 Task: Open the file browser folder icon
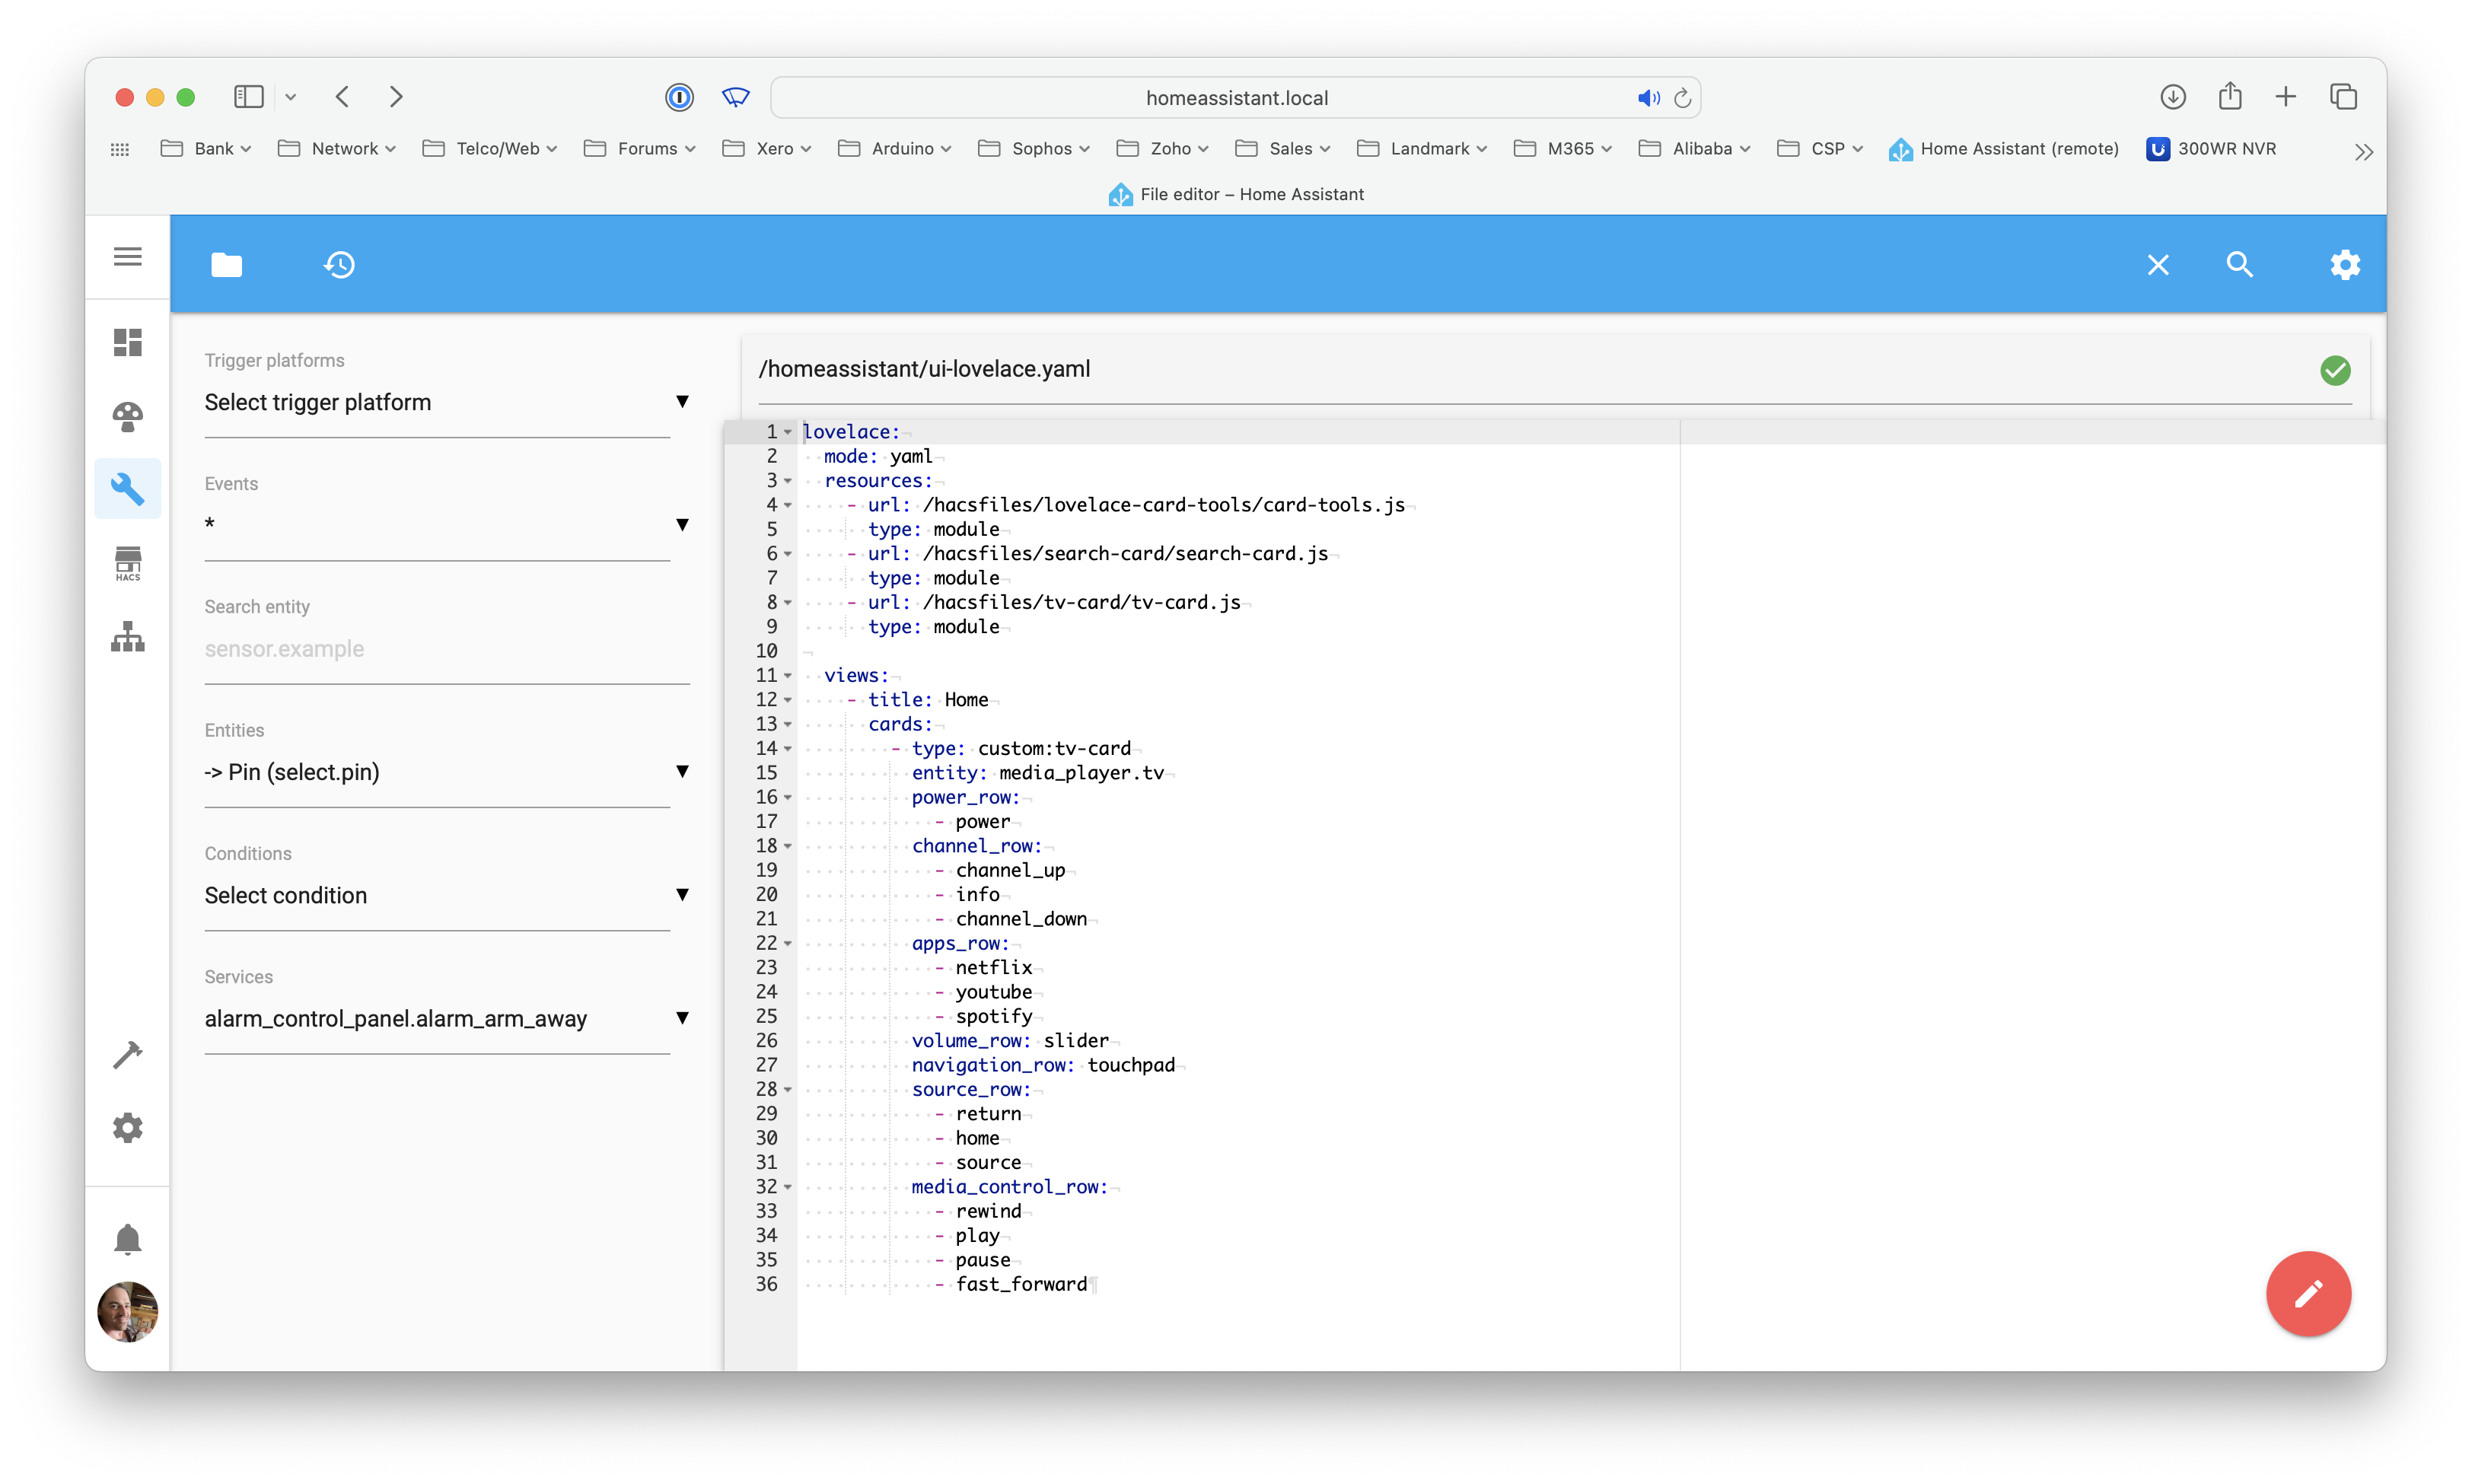(226, 265)
